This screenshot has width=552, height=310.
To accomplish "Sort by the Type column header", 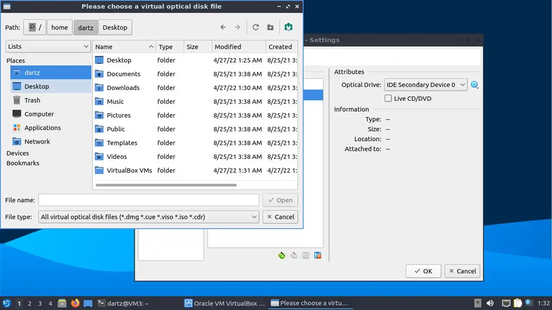I will 170,47.
